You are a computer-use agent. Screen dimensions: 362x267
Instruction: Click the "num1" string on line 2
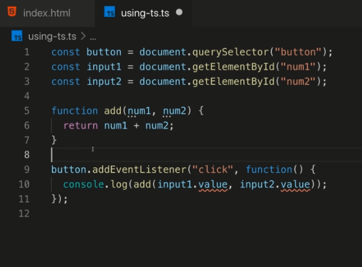click(298, 67)
